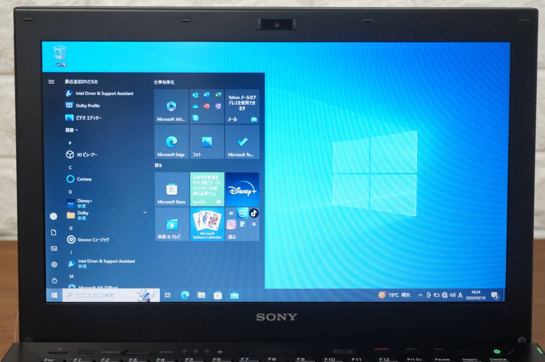Viewport: 545px width, 362px height.
Task: Focus the taskbar search box
Action: (x=111, y=295)
